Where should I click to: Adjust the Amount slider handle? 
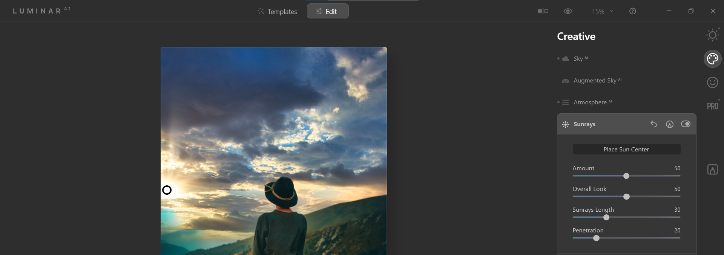click(x=626, y=176)
